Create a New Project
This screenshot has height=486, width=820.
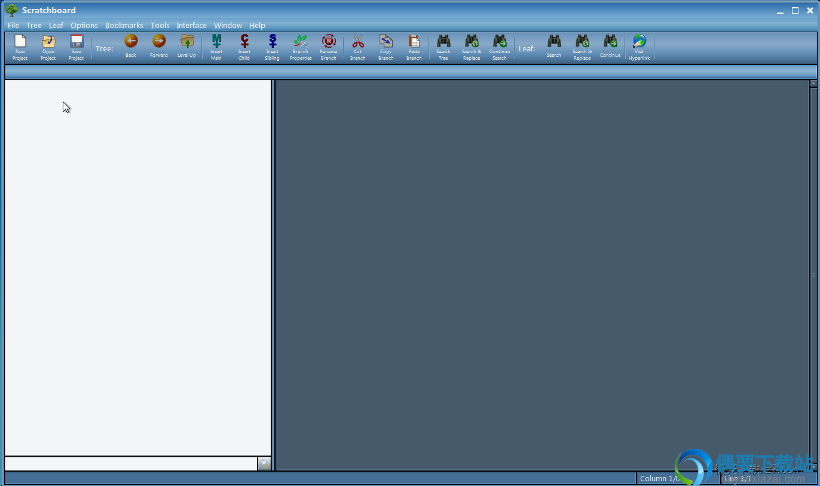pyautogui.click(x=20, y=48)
